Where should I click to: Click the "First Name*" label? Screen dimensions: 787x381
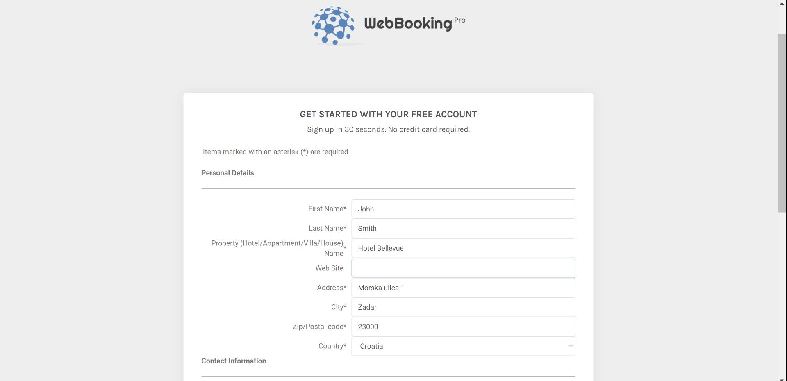(327, 209)
